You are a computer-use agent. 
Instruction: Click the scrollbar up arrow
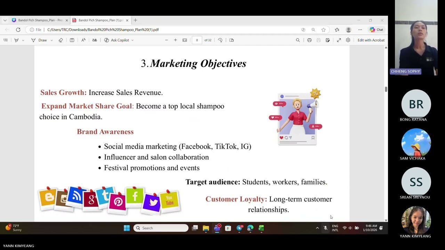tap(386, 48)
